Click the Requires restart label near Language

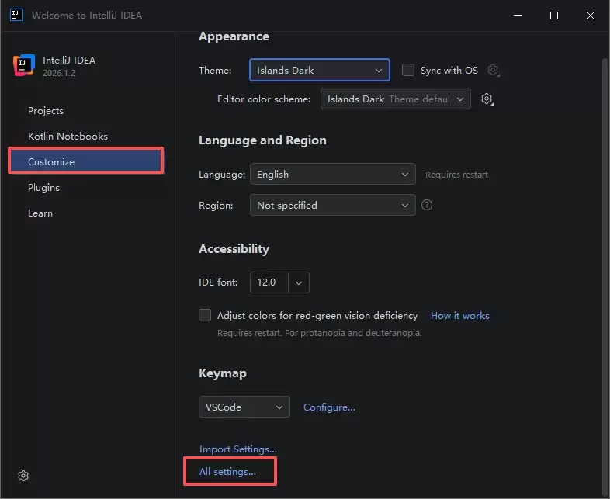pos(456,175)
